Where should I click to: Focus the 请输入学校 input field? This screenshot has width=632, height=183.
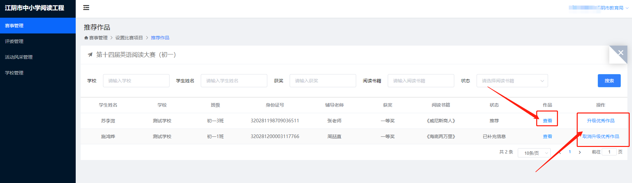(136, 81)
